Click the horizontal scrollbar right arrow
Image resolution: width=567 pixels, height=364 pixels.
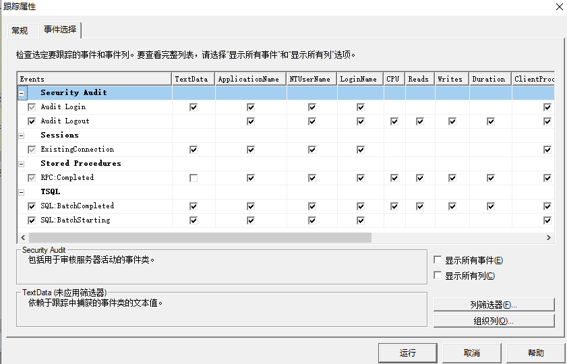pos(549,237)
